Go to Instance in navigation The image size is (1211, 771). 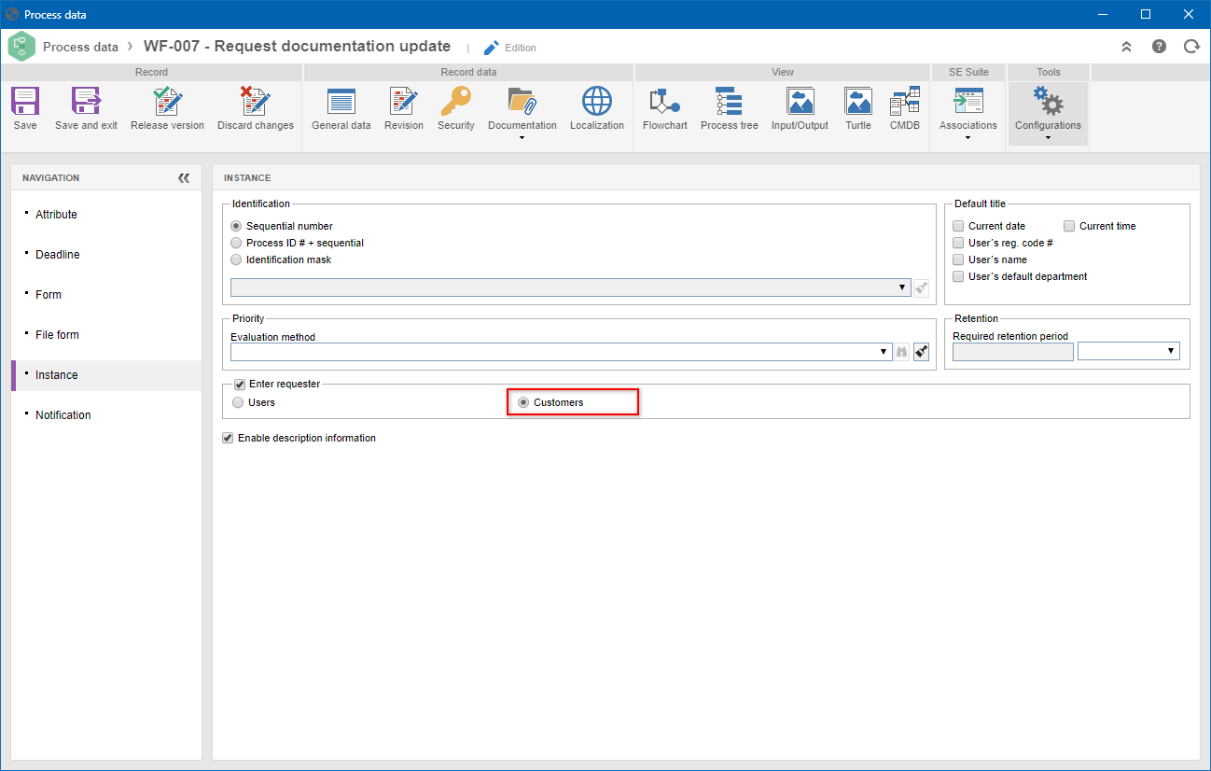[106, 375]
